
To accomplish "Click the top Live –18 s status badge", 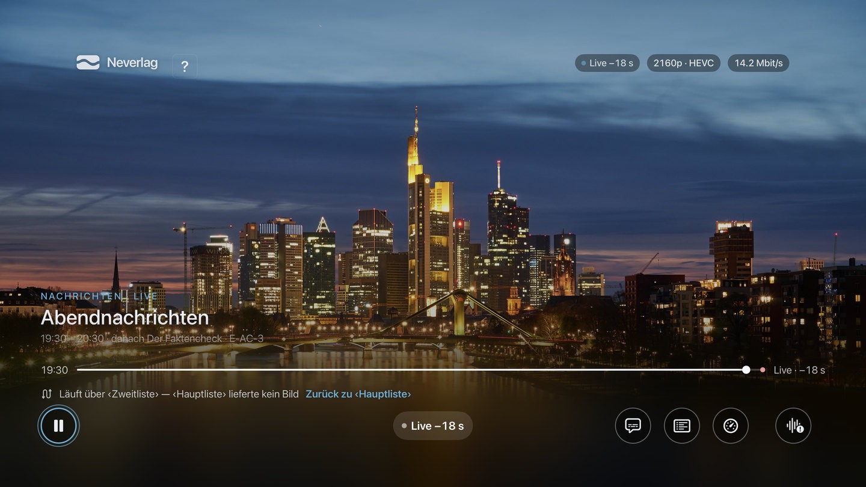I will (x=607, y=63).
